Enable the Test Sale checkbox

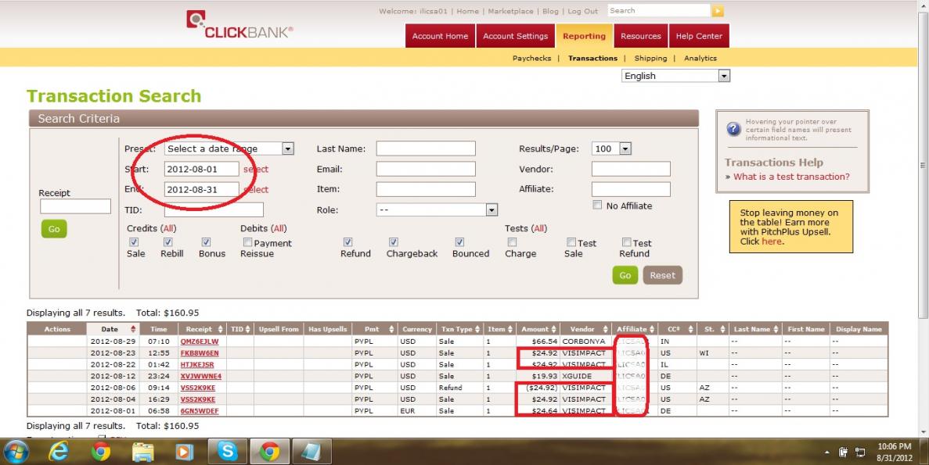pos(571,242)
